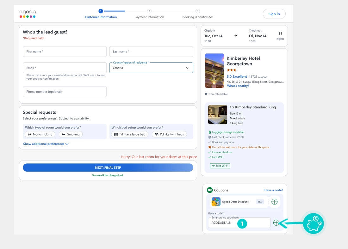Viewport: 348px width, 249px height.
Task: Click the Free Wi-Fi badge
Action: tap(220, 166)
